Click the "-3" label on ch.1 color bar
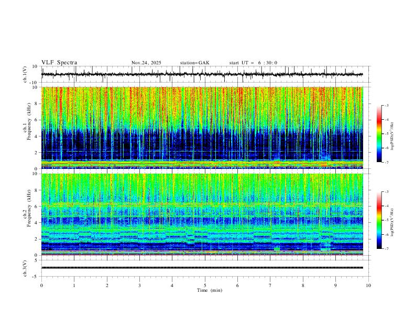The width and height of the screenshot is (415, 320). 386,105
